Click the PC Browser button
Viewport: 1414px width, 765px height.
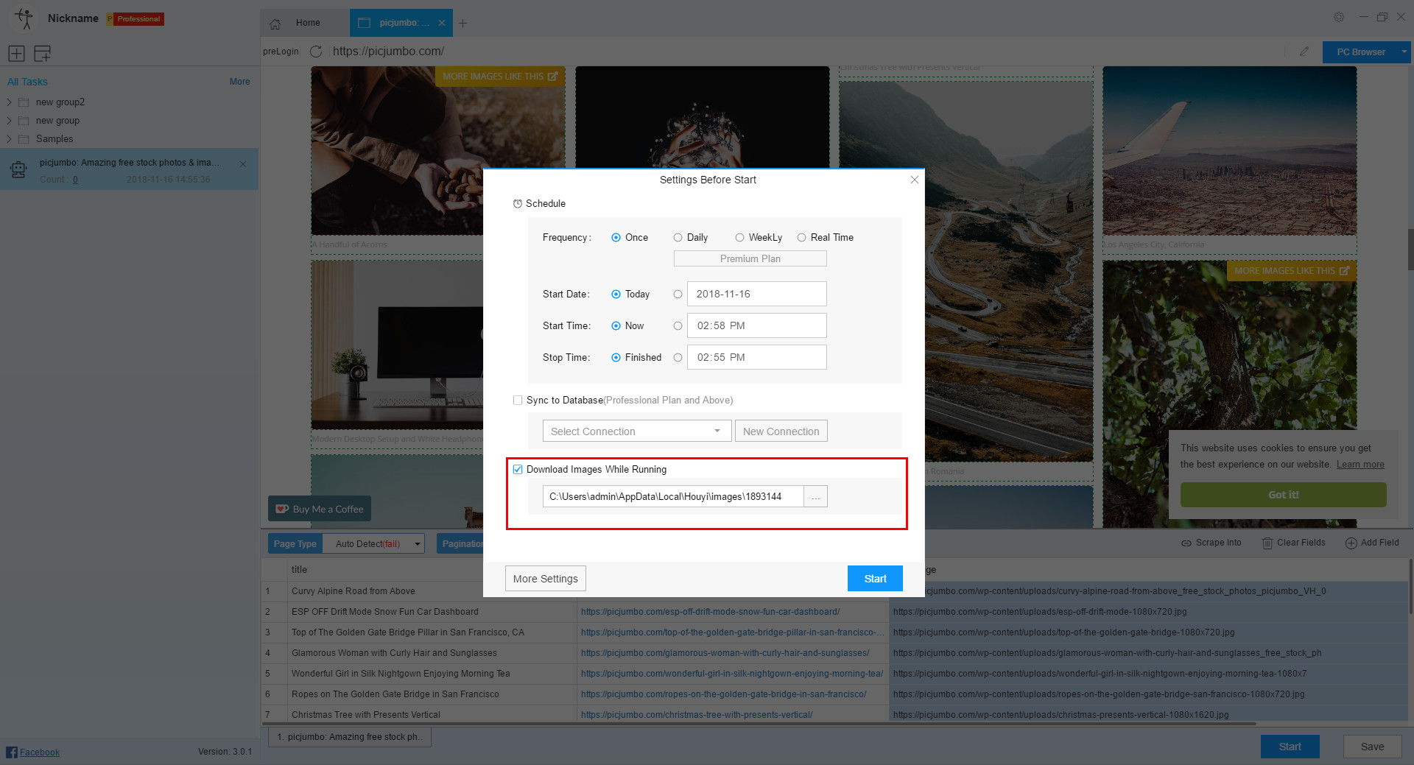(x=1360, y=52)
